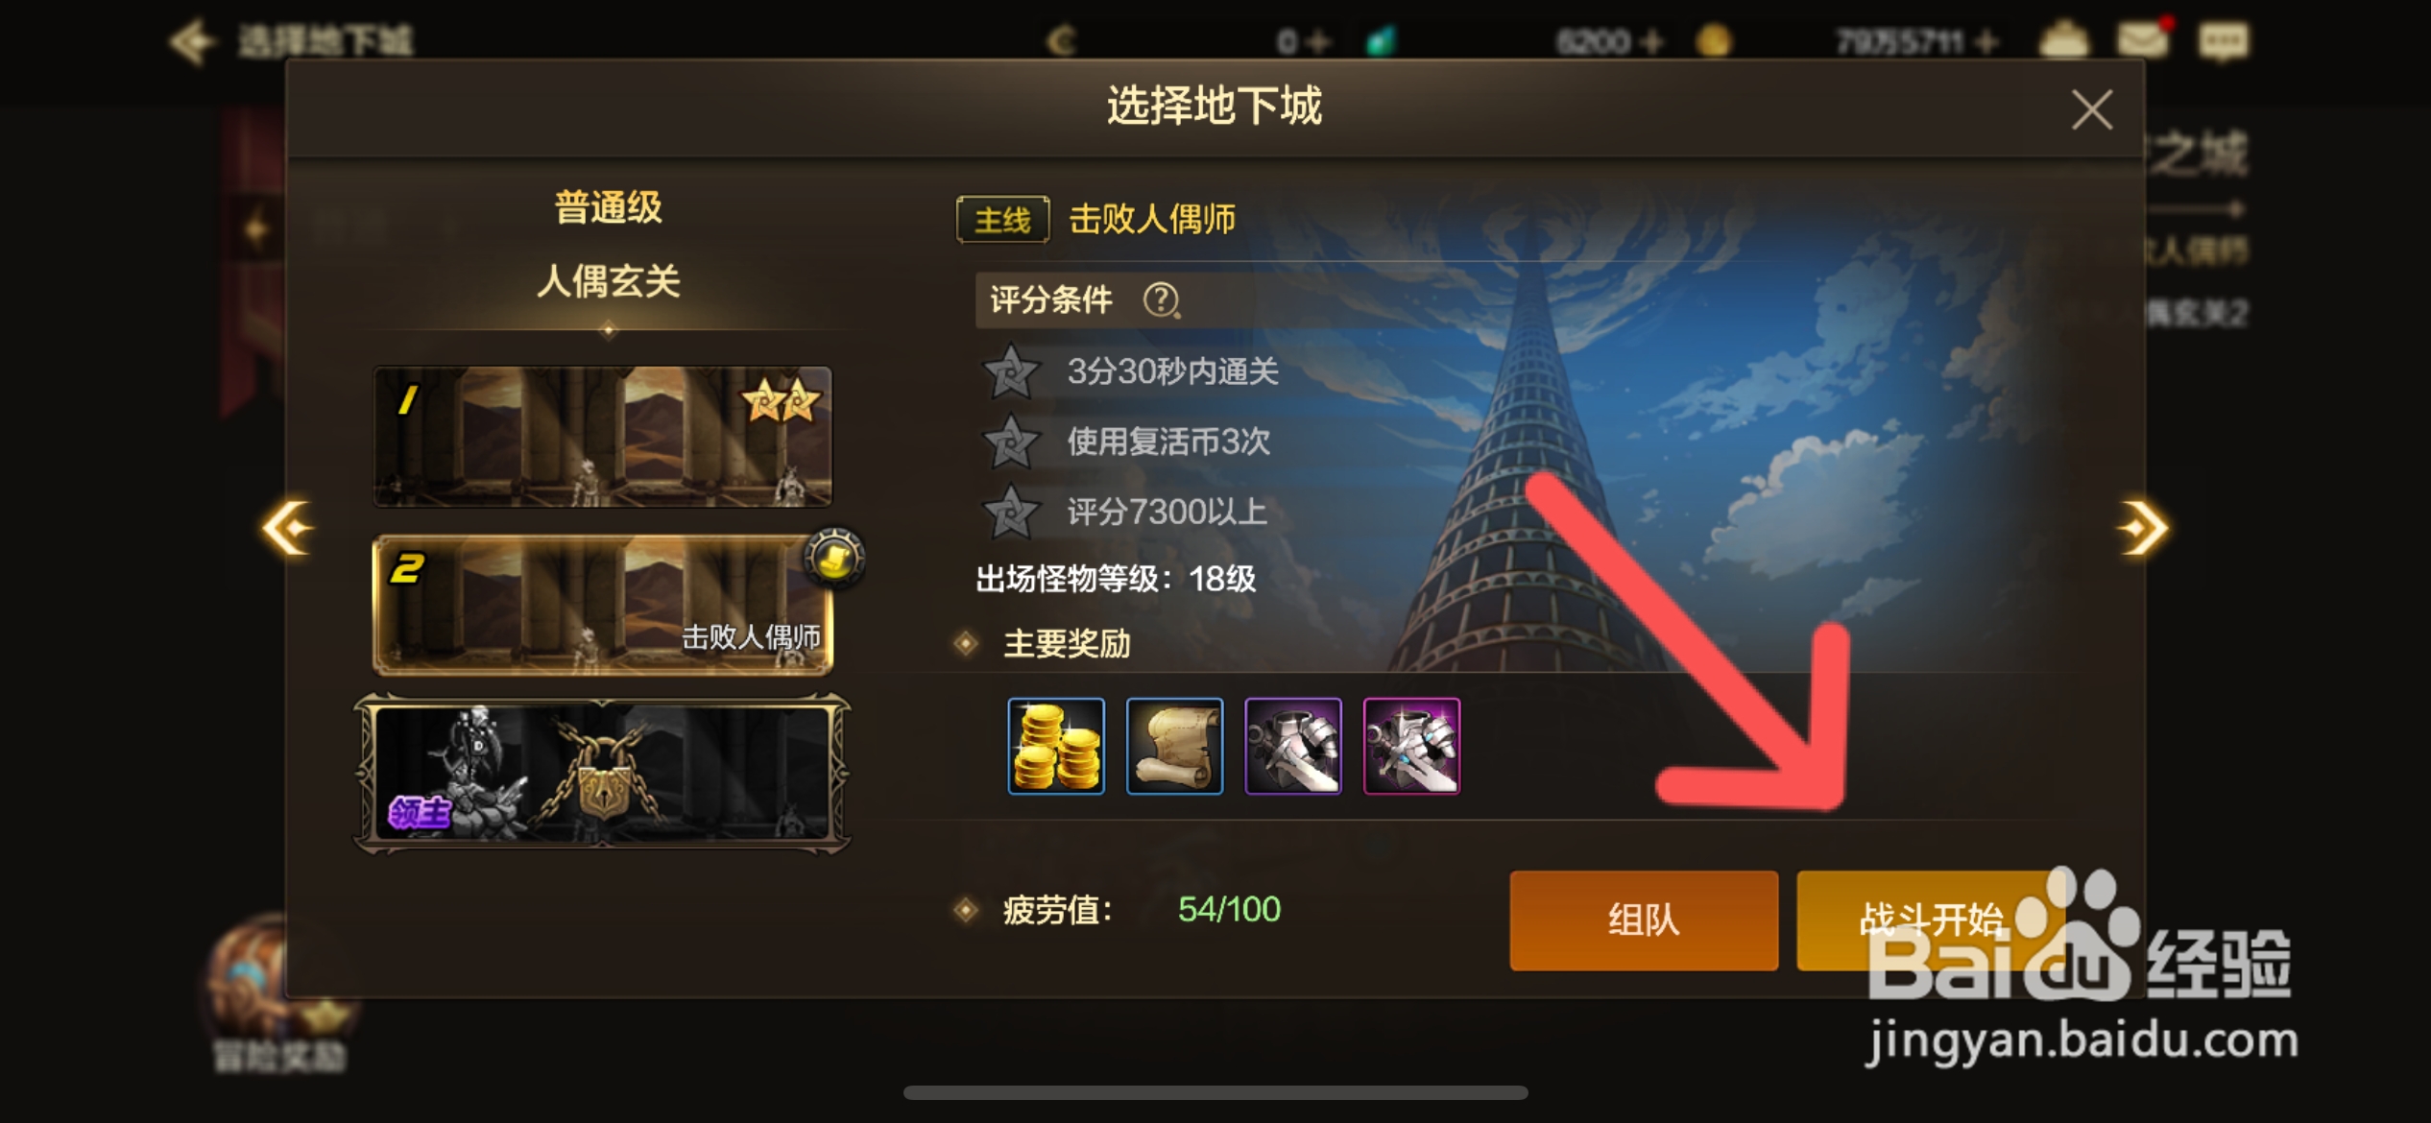
Task: Tap the gold coins reward icon
Action: coord(1056,746)
